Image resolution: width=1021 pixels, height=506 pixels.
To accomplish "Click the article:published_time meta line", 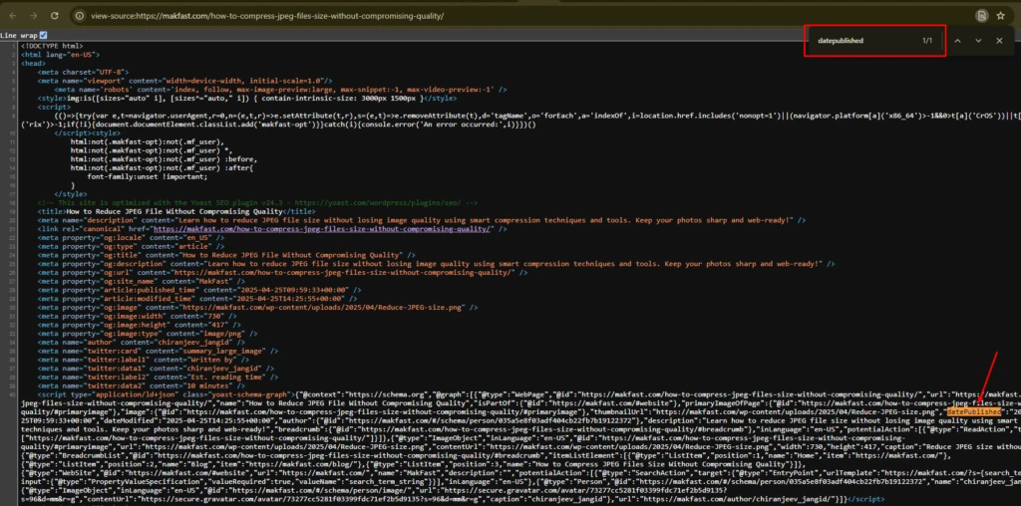I will click(199, 290).
